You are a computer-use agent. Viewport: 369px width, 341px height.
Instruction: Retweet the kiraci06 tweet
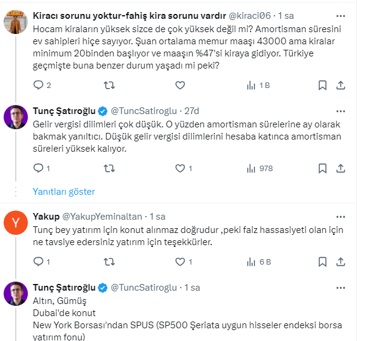click(108, 86)
